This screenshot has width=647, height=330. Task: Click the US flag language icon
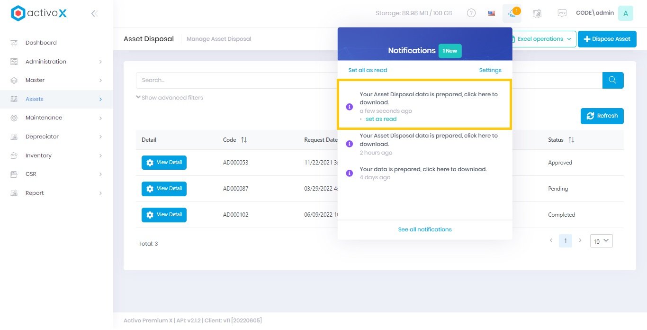pyautogui.click(x=492, y=13)
